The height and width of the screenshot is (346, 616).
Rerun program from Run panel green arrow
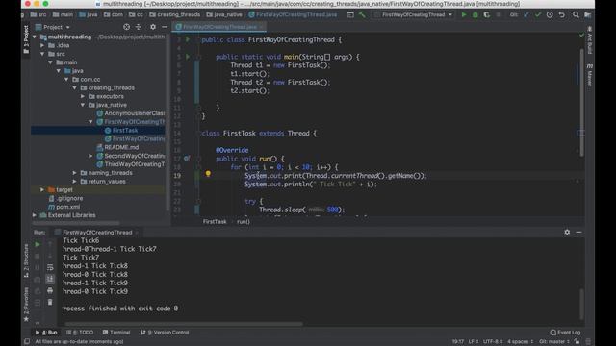coord(38,244)
